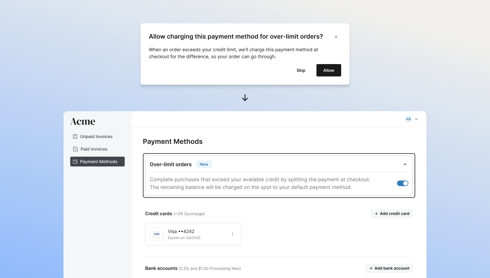Click the Unpaid Invoices receipt icon
The image size is (490, 278).
[75, 136]
